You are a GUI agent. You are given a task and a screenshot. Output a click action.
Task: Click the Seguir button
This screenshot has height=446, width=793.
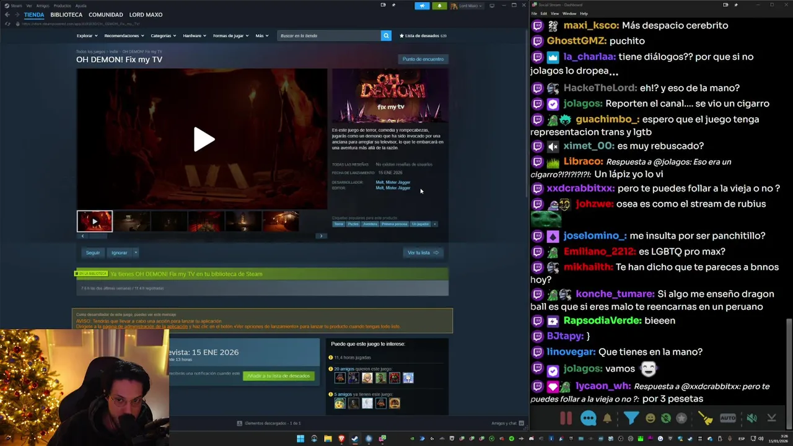coord(93,253)
